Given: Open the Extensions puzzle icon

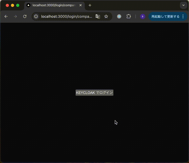Looking at the screenshot, I should (x=129, y=17).
